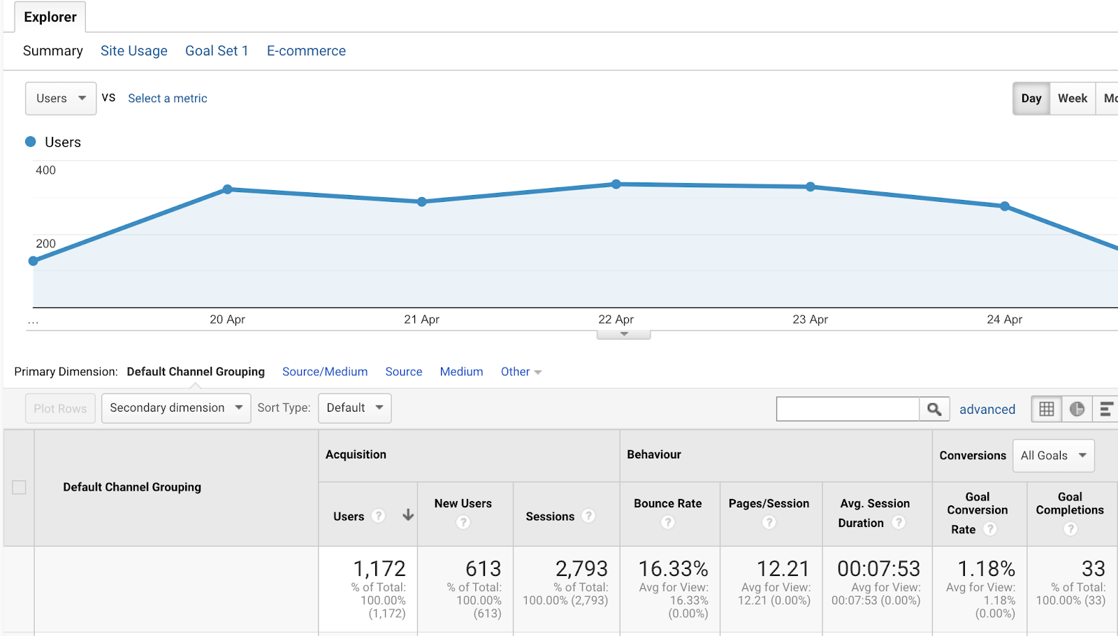Click the first data point on the chart
This screenshot has width=1118, height=636.
pos(34,261)
